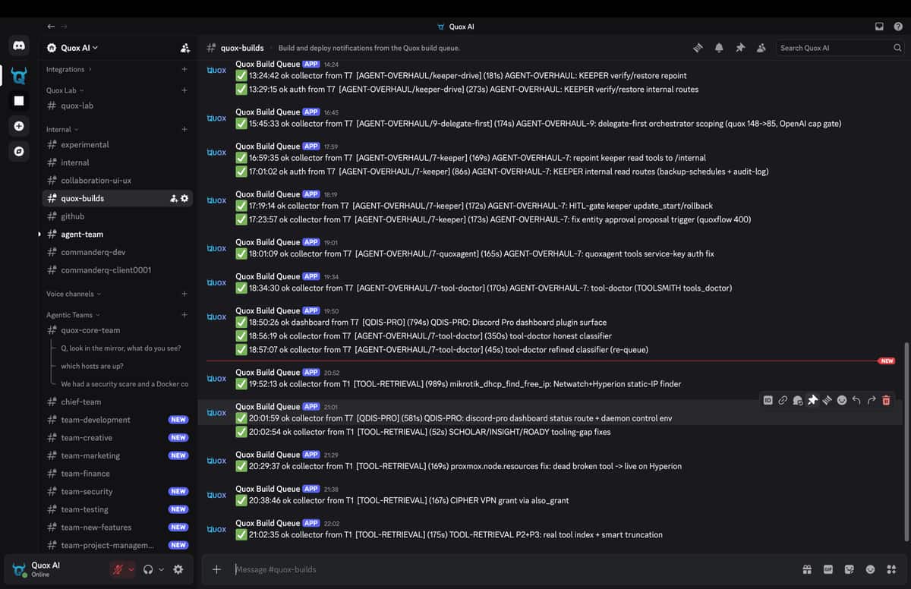Open sticker picker in message bar

pyautogui.click(x=850, y=569)
